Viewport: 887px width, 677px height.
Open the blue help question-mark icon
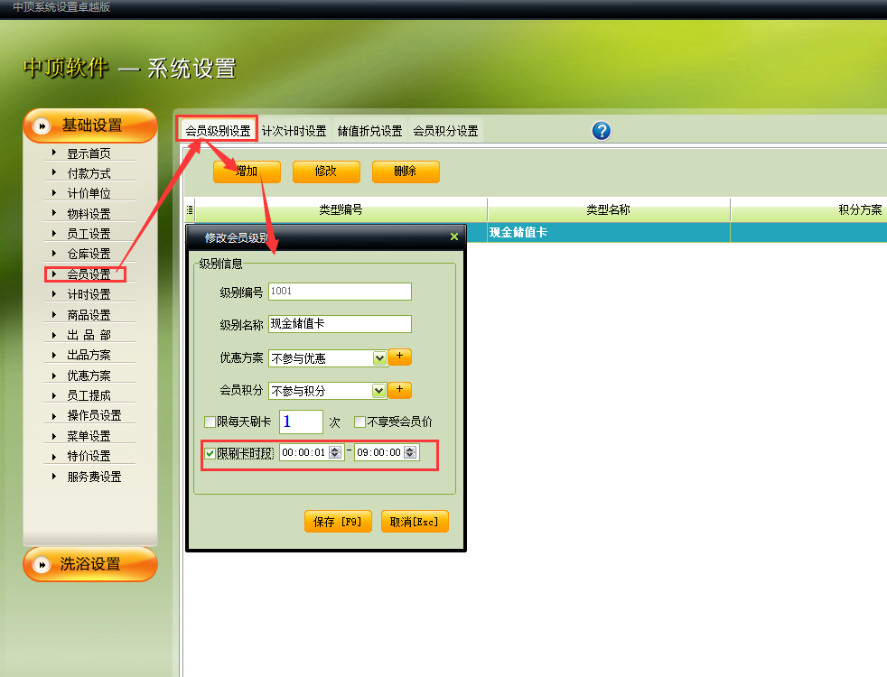[x=602, y=131]
